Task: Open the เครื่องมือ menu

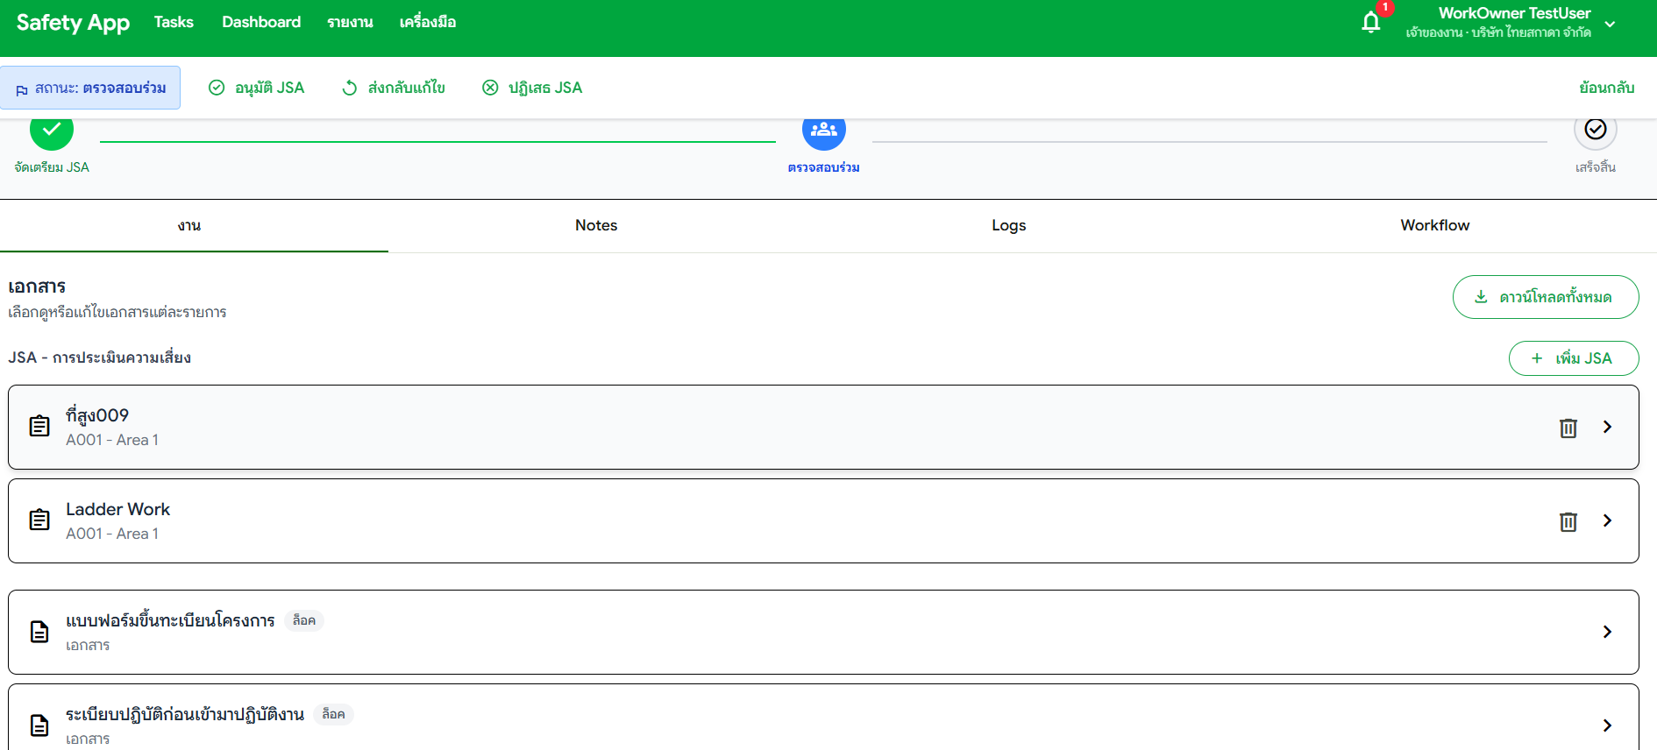Action: (428, 22)
